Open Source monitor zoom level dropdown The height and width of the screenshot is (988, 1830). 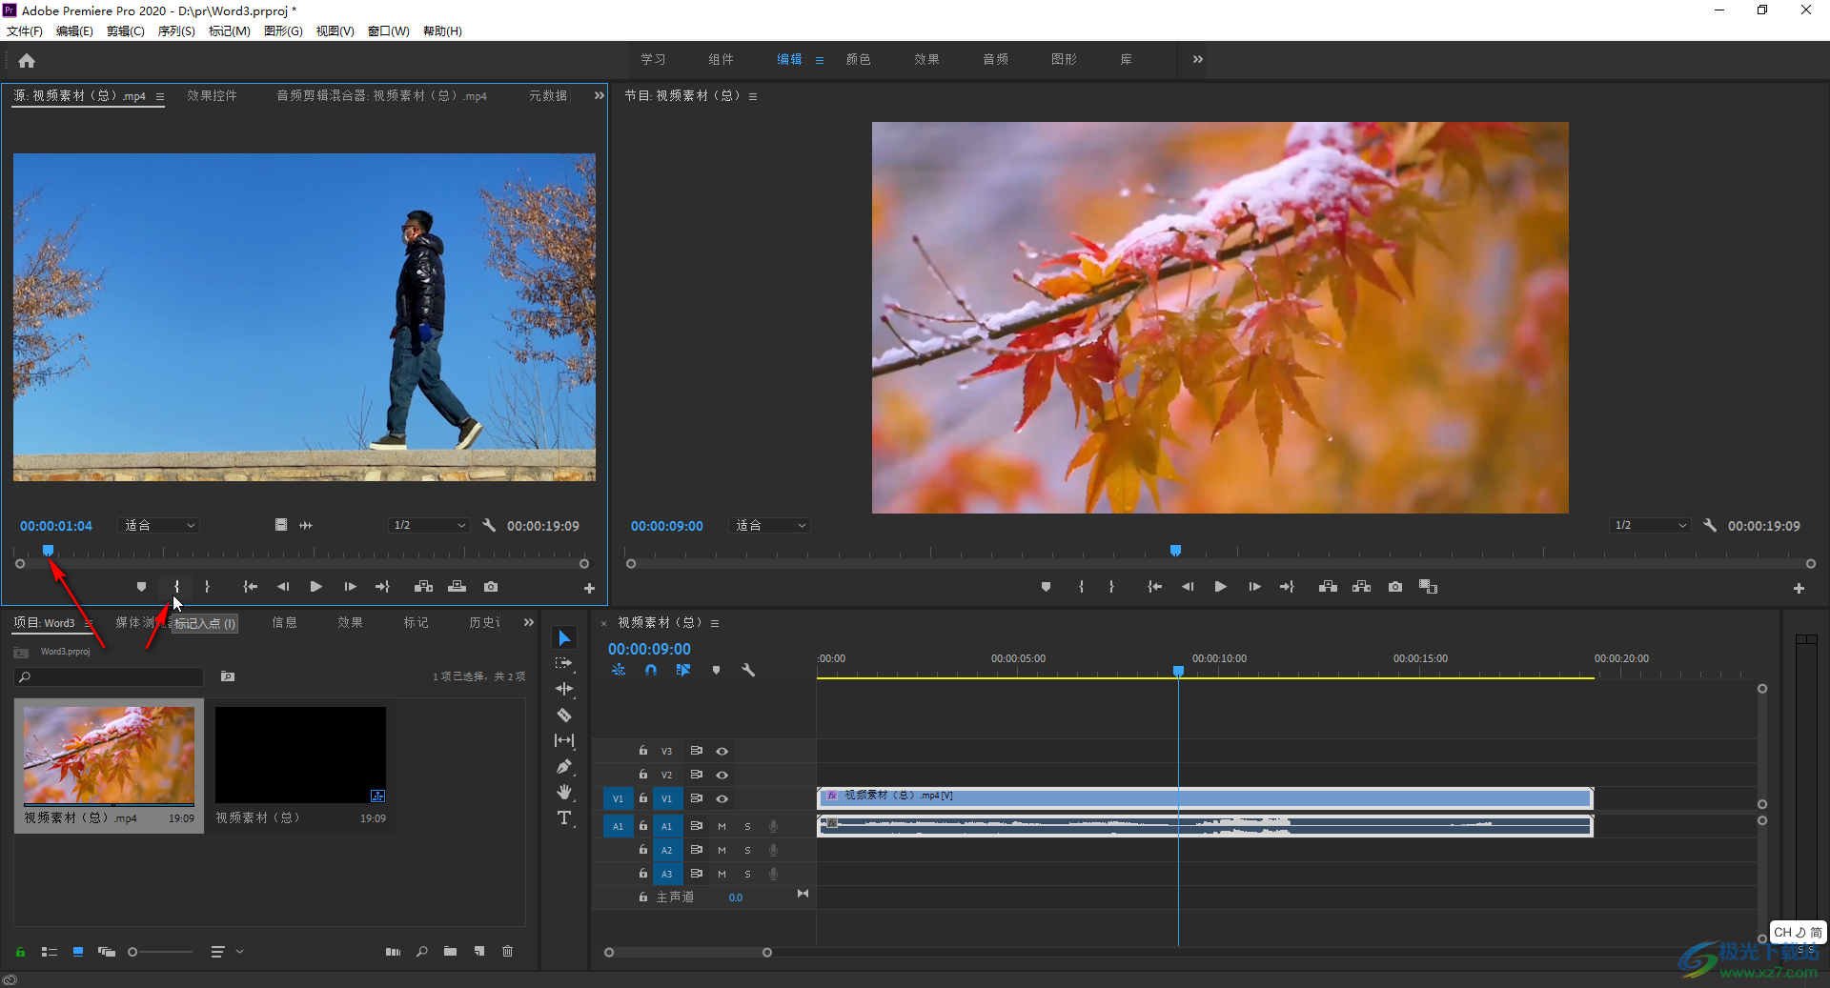click(x=159, y=525)
